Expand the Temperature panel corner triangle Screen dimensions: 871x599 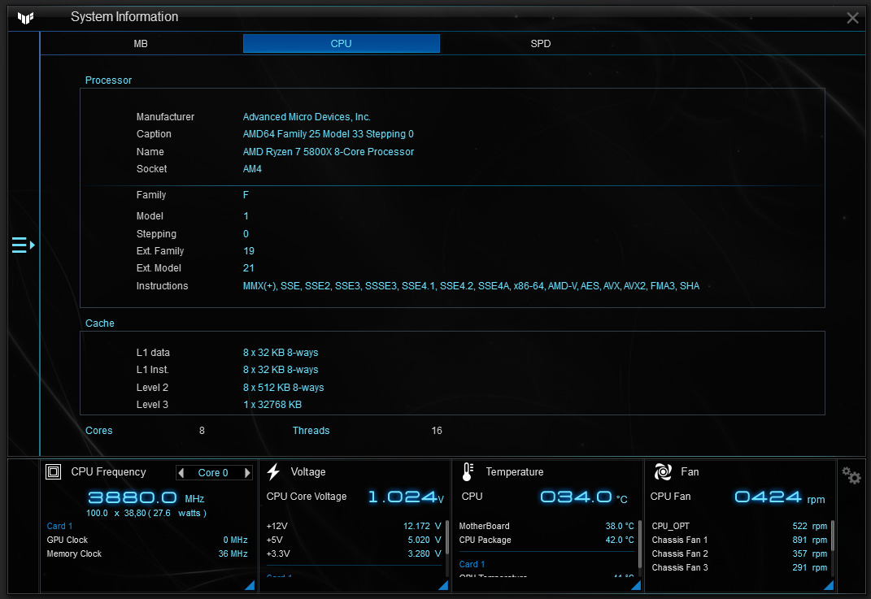pyautogui.click(x=636, y=585)
